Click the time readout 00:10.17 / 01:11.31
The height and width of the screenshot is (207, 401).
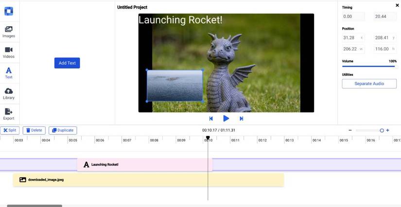pyautogui.click(x=219, y=130)
